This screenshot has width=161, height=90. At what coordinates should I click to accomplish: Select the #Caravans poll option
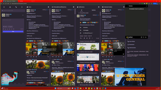pos(85,27)
